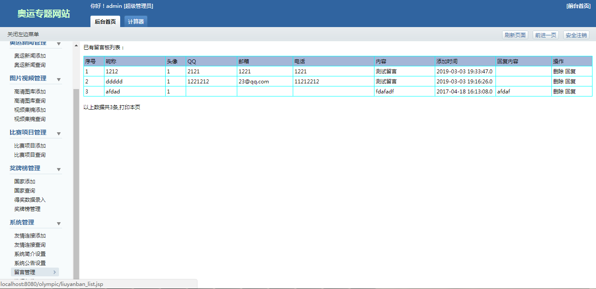Open the 前台首页 link
Image resolution: width=596 pixels, height=289 pixels.
click(579, 6)
